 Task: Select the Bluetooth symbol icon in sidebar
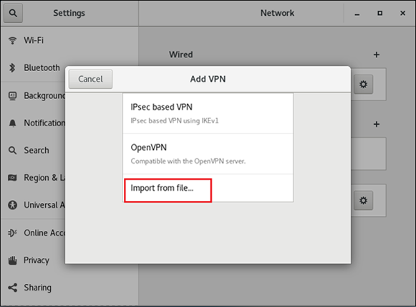tap(12, 67)
